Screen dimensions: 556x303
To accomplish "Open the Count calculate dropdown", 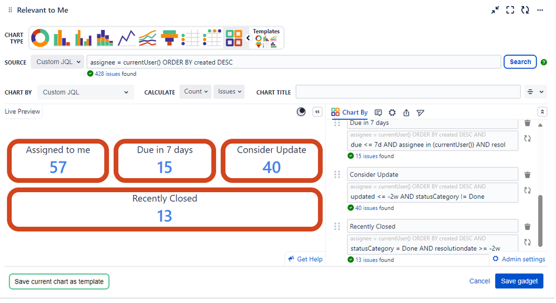I will click(x=196, y=91).
